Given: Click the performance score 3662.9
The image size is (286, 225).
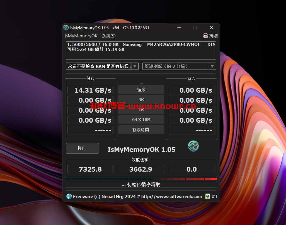Looking at the screenshot, I should (140, 169).
